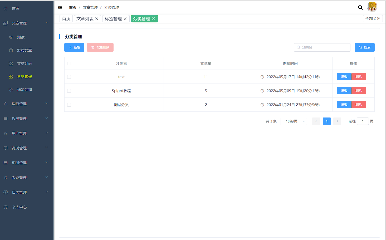This screenshot has width=386, height=240.
Task: Delete the 测试分类 category row
Action: (x=359, y=105)
